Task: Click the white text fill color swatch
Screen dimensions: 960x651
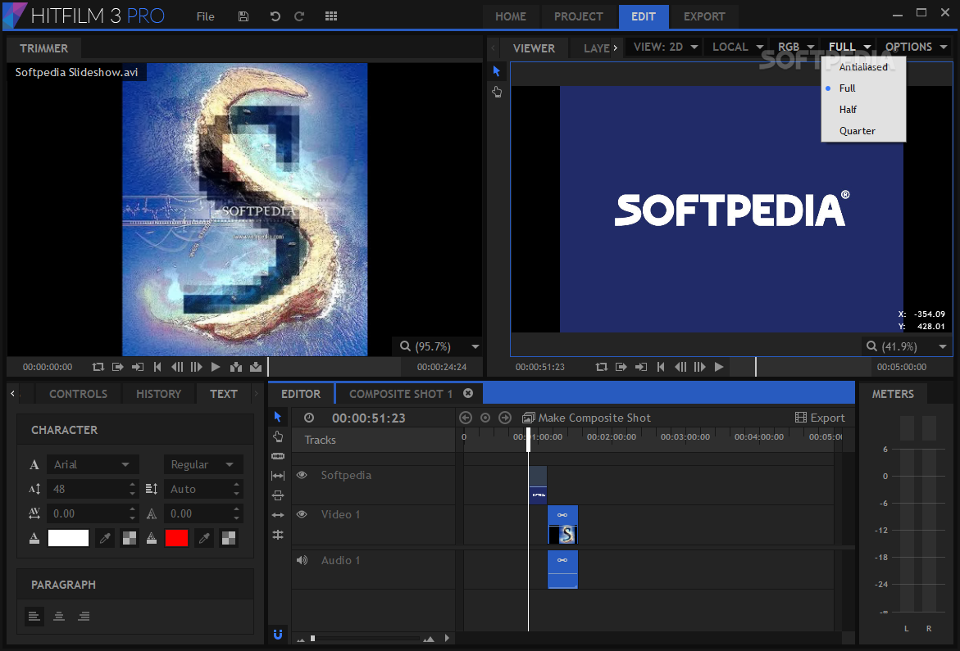Action: coord(69,538)
